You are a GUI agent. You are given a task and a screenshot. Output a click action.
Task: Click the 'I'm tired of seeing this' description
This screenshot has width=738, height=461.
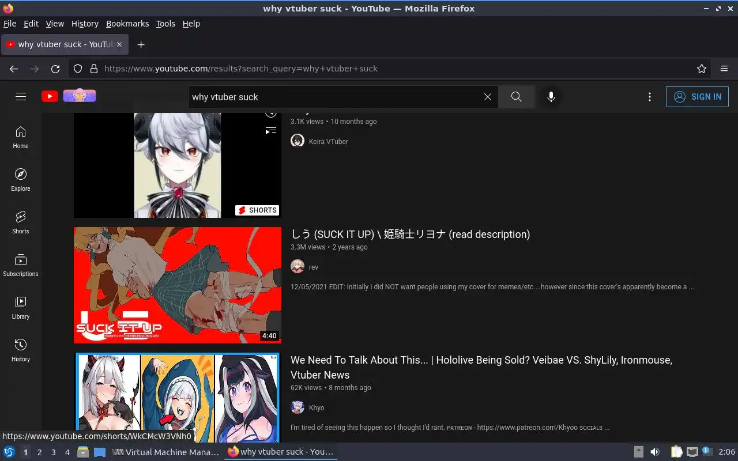pos(450,428)
